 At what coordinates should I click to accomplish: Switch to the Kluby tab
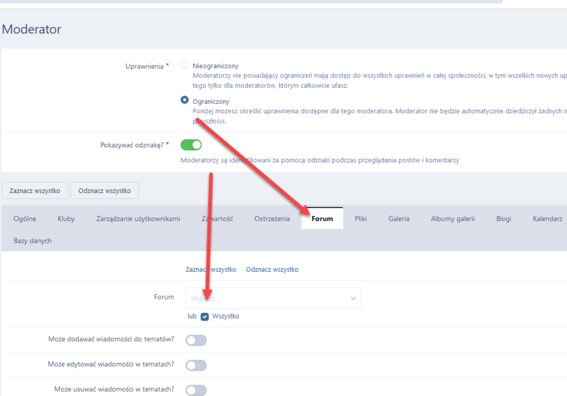[66, 219]
